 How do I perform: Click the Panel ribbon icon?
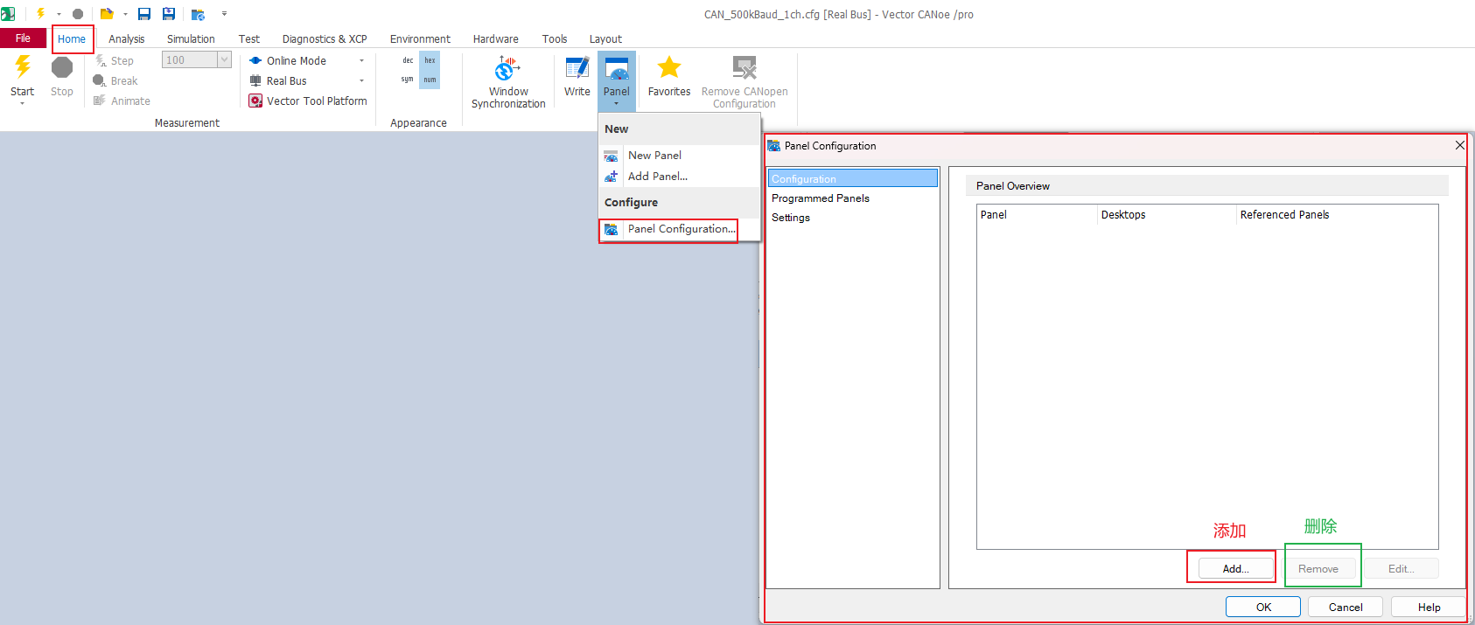[x=617, y=68]
